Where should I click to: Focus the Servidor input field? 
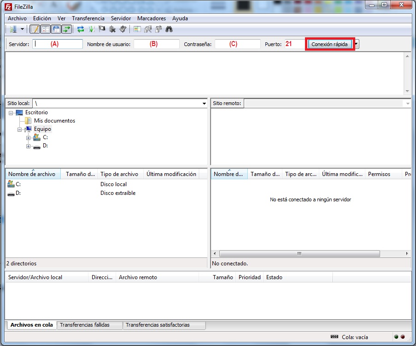tap(58, 44)
